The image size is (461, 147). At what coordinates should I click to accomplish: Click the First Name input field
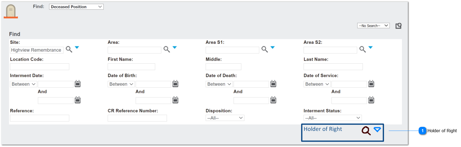click(x=131, y=67)
